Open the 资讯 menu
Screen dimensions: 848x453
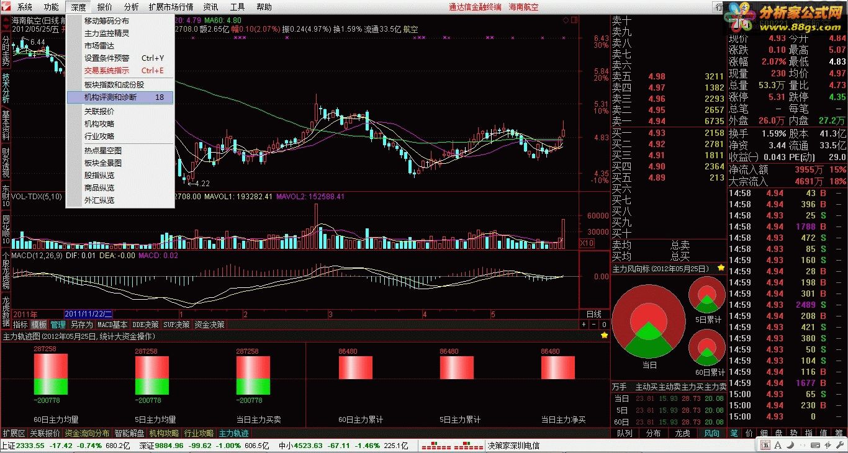210,7
